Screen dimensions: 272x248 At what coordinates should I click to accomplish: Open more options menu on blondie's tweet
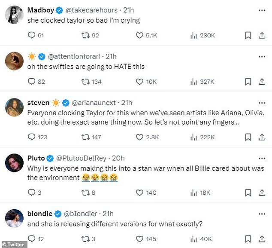(x=262, y=214)
